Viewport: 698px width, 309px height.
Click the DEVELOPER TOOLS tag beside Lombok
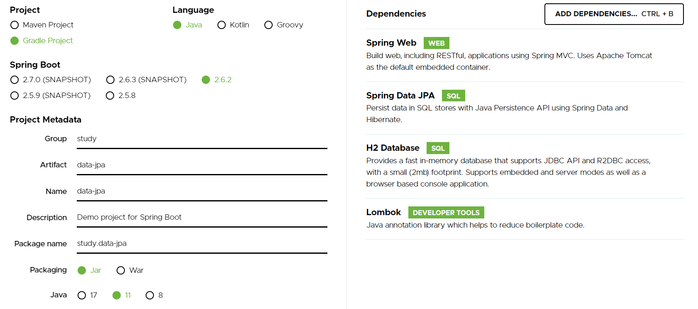click(x=446, y=213)
